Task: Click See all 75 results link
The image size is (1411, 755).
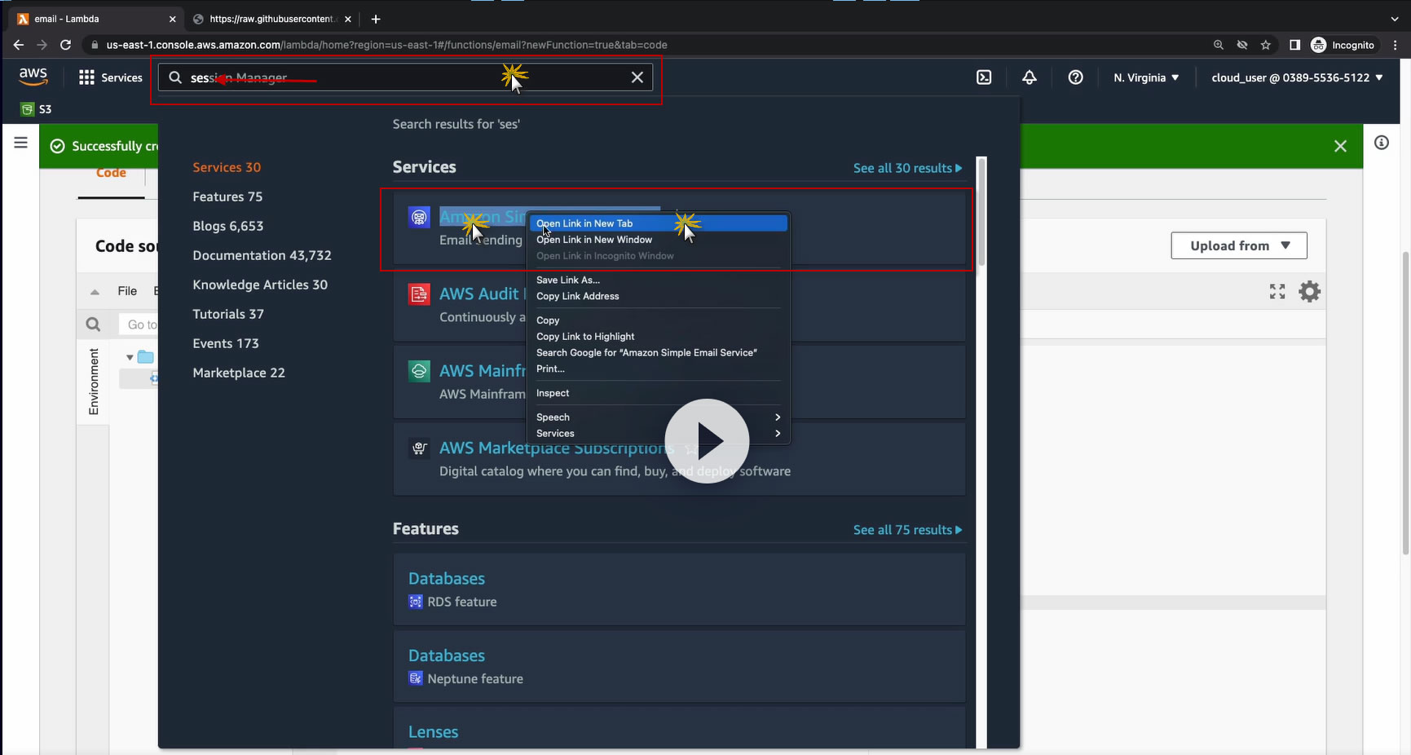Action: 907,530
